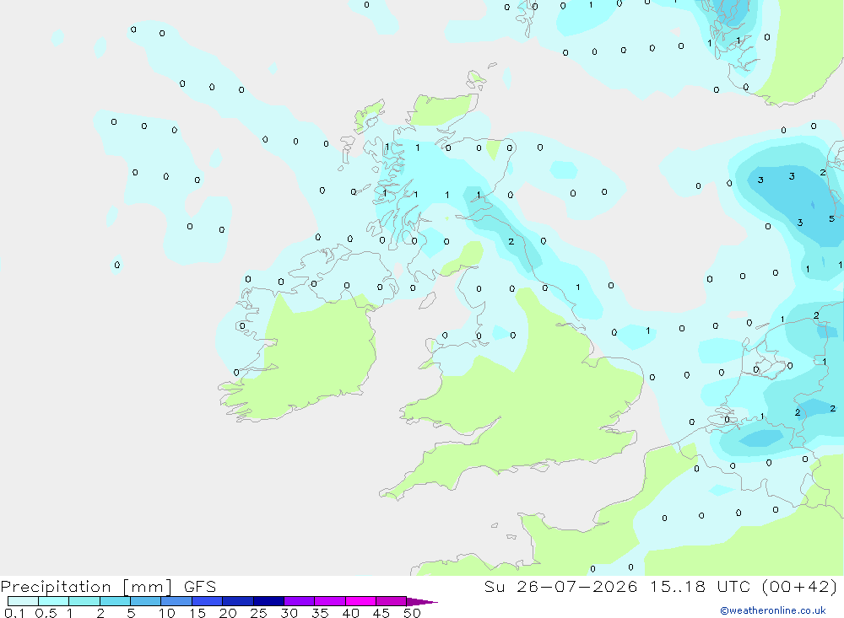Select the 1–2 mm legend swatch
This screenshot has height=618, width=844.
(84, 601)
